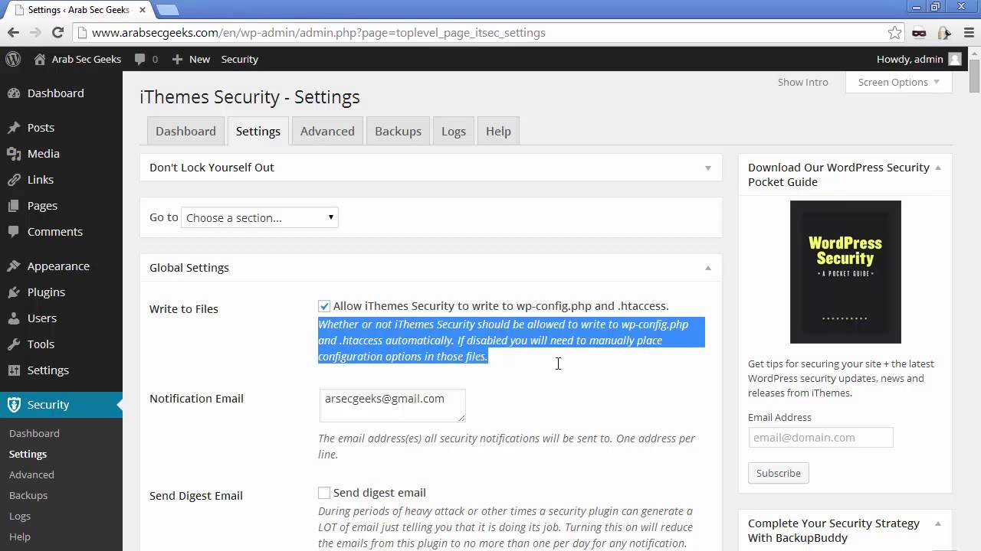Enable the Send digest email checkbox

point(324,493)
